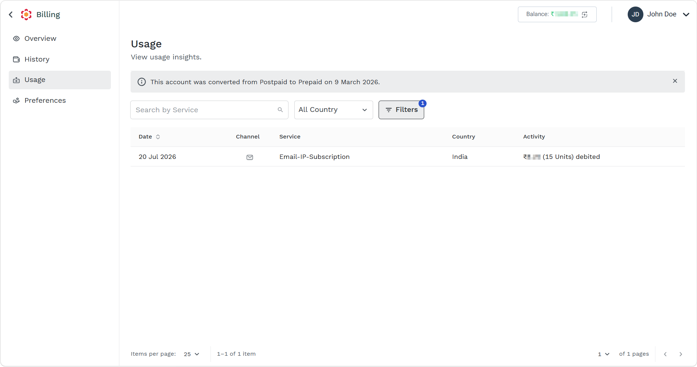Click the India country cell
This screenshot has height=367, width=697.
tap(460, 157)
